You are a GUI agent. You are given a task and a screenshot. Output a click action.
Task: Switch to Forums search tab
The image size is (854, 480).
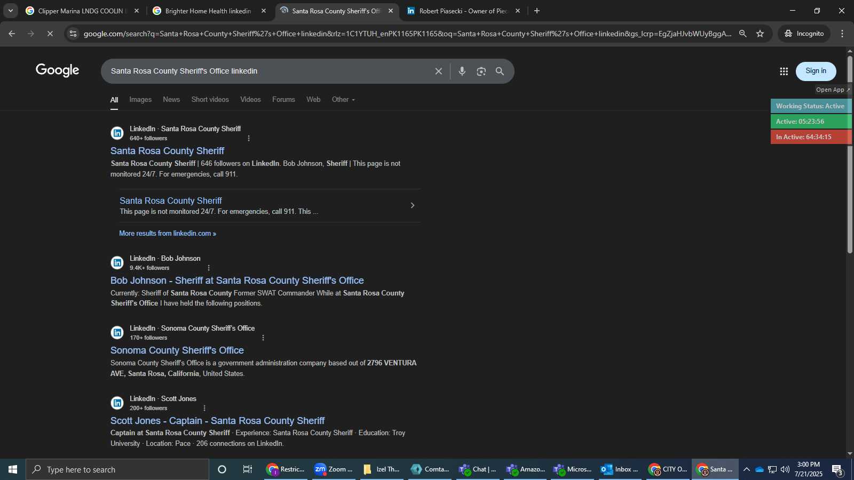[x=283, y=100]
